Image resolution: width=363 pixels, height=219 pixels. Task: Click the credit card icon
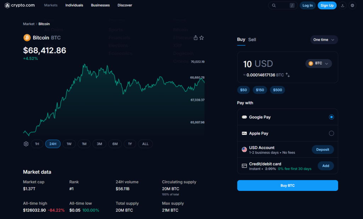[244, 166]
